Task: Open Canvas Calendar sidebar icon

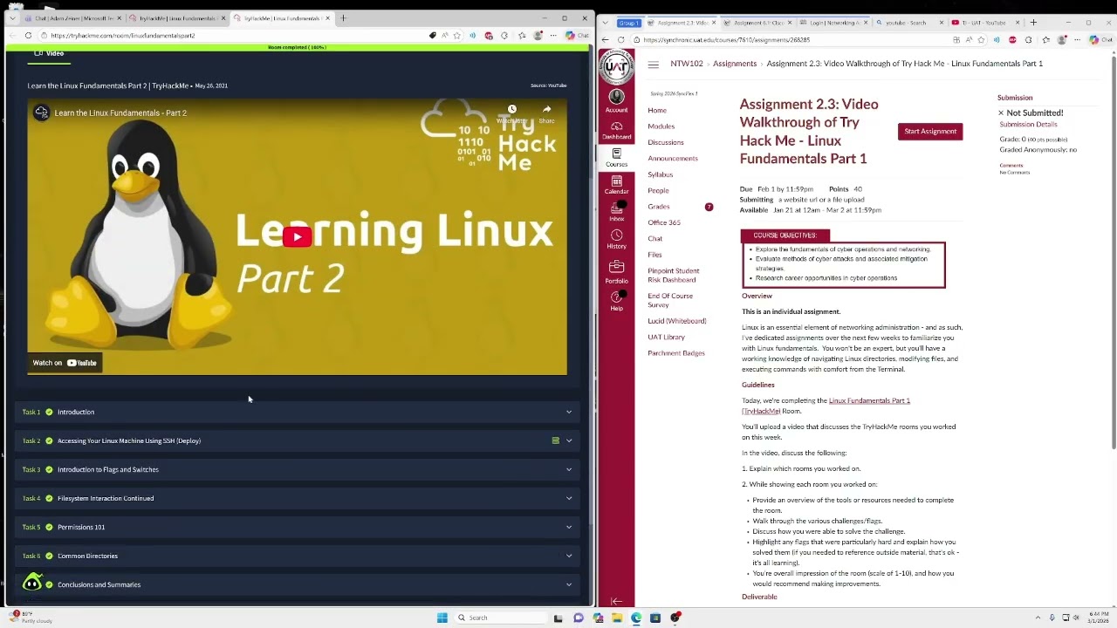Action: (x=616, y=185)
